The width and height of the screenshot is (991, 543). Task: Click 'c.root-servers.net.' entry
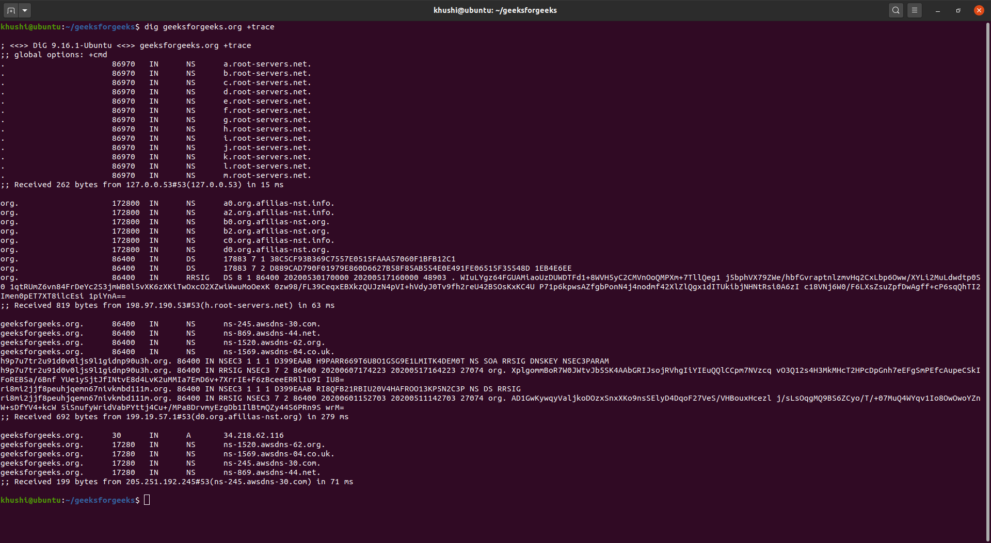(x=267, y=83)
